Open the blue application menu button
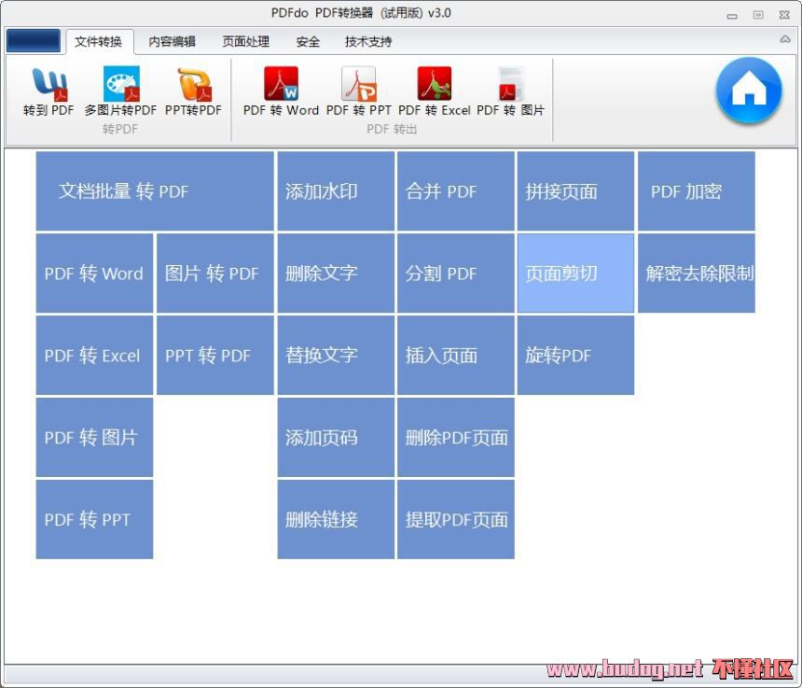 [34, 40]
